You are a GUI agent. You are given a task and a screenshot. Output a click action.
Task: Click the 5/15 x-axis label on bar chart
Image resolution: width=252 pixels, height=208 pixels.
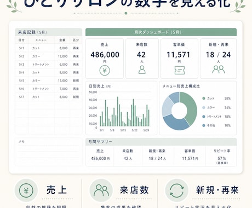coord(123,130)
